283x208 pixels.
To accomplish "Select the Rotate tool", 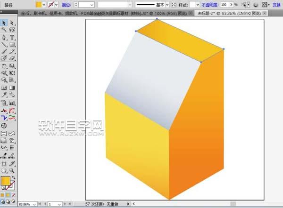I will click(4, 66).
